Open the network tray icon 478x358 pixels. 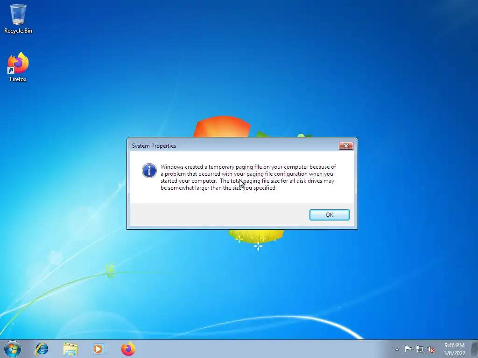[420, 349]
